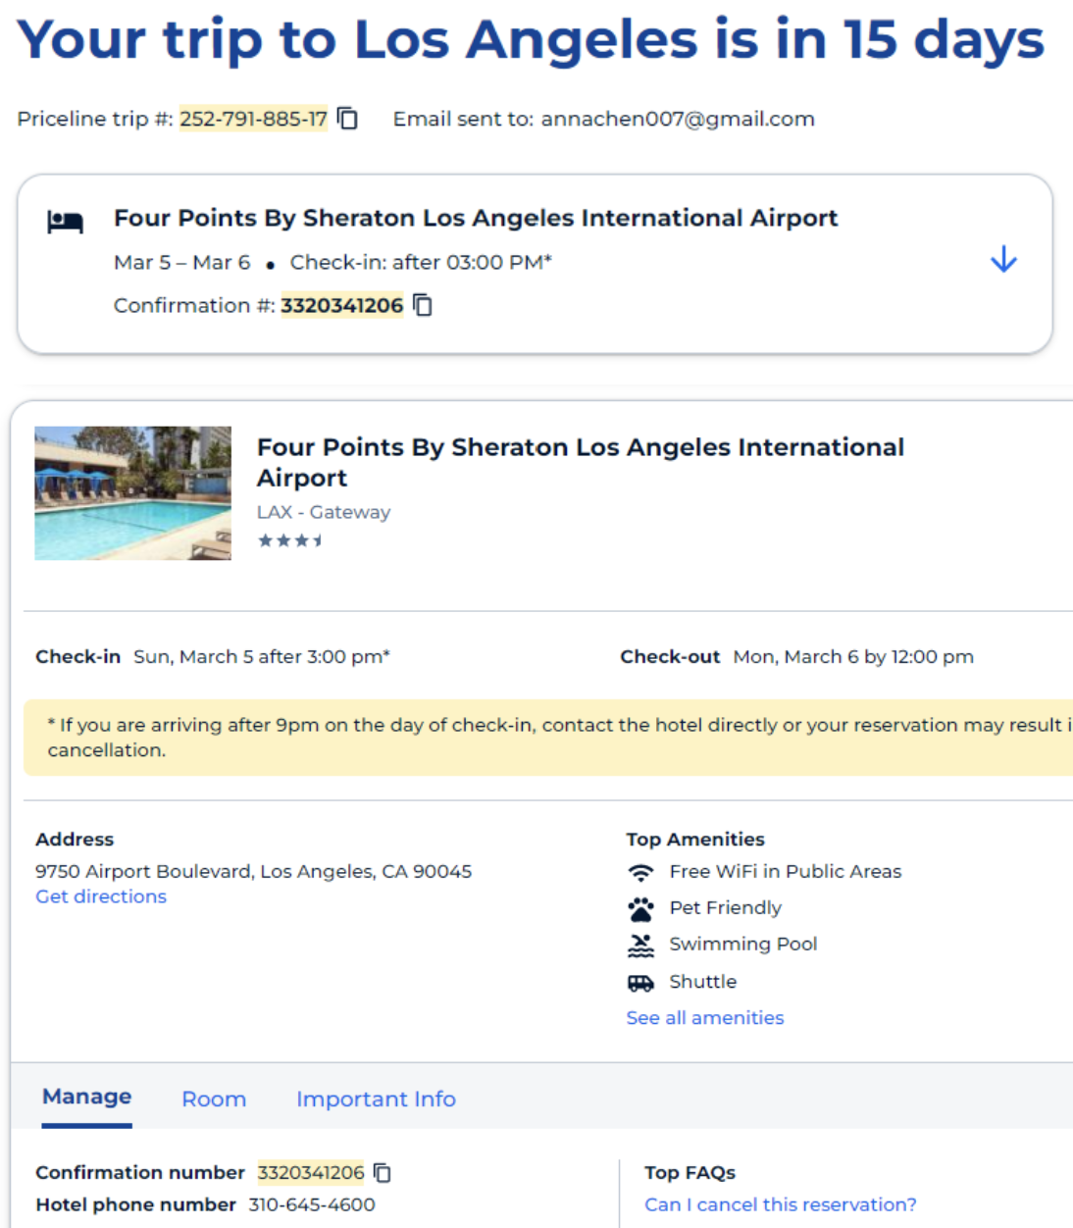Click Priceline trip number 252-791-885-17
Image resolution: width=1073 pixels, height=1228 pixels.
pos(253,119)
